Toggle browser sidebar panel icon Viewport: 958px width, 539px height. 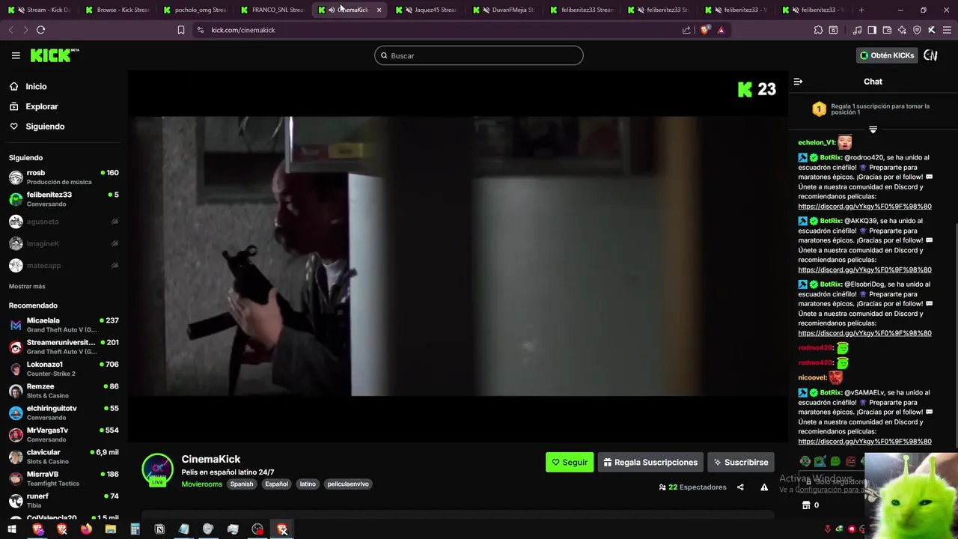tap(872, 30)
